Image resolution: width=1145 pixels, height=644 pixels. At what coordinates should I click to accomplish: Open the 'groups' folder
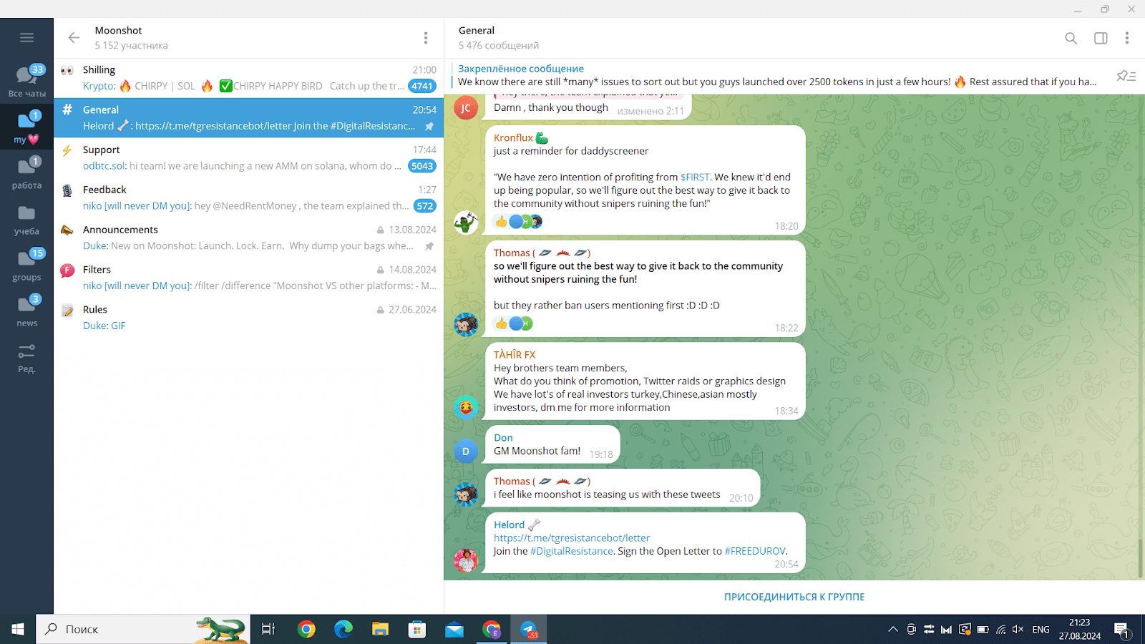click(26, 265)
